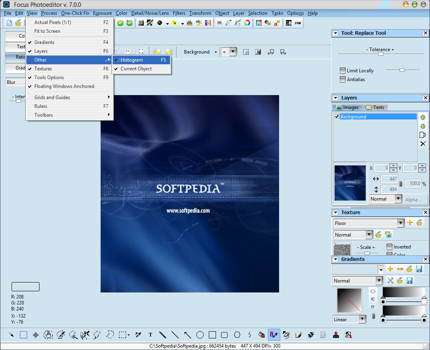Select the square rectangle shape tool
Image resolution: width=430 pixels, height=350 pixels.
coord(212,335)
